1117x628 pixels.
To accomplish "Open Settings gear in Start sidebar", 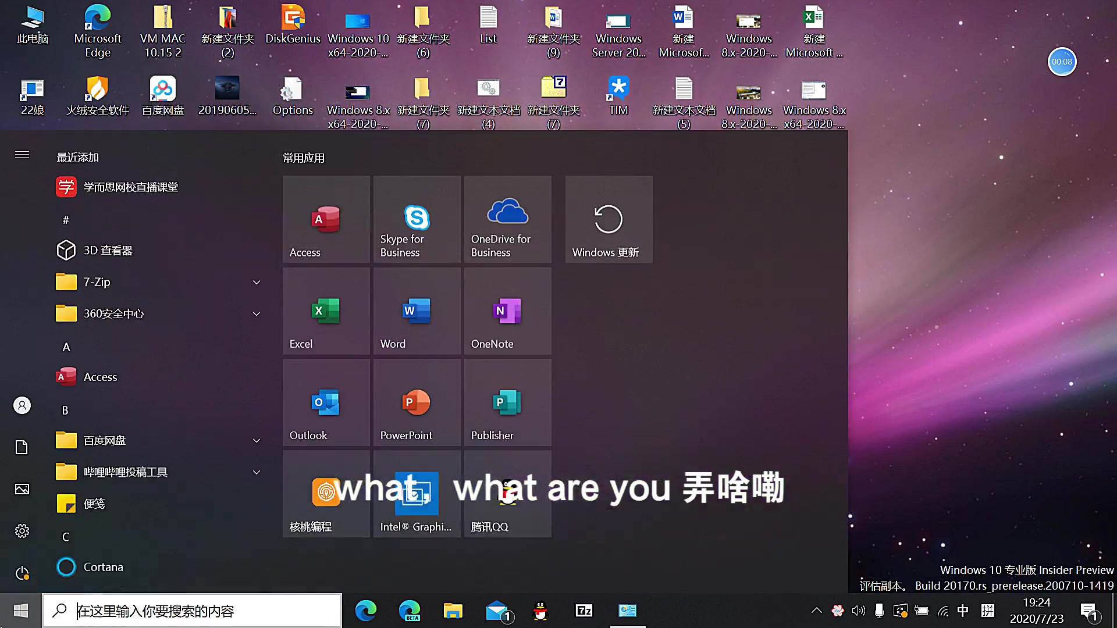I will tap(22, 531).
